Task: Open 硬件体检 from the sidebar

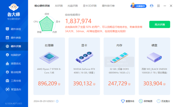Action: 13,29
